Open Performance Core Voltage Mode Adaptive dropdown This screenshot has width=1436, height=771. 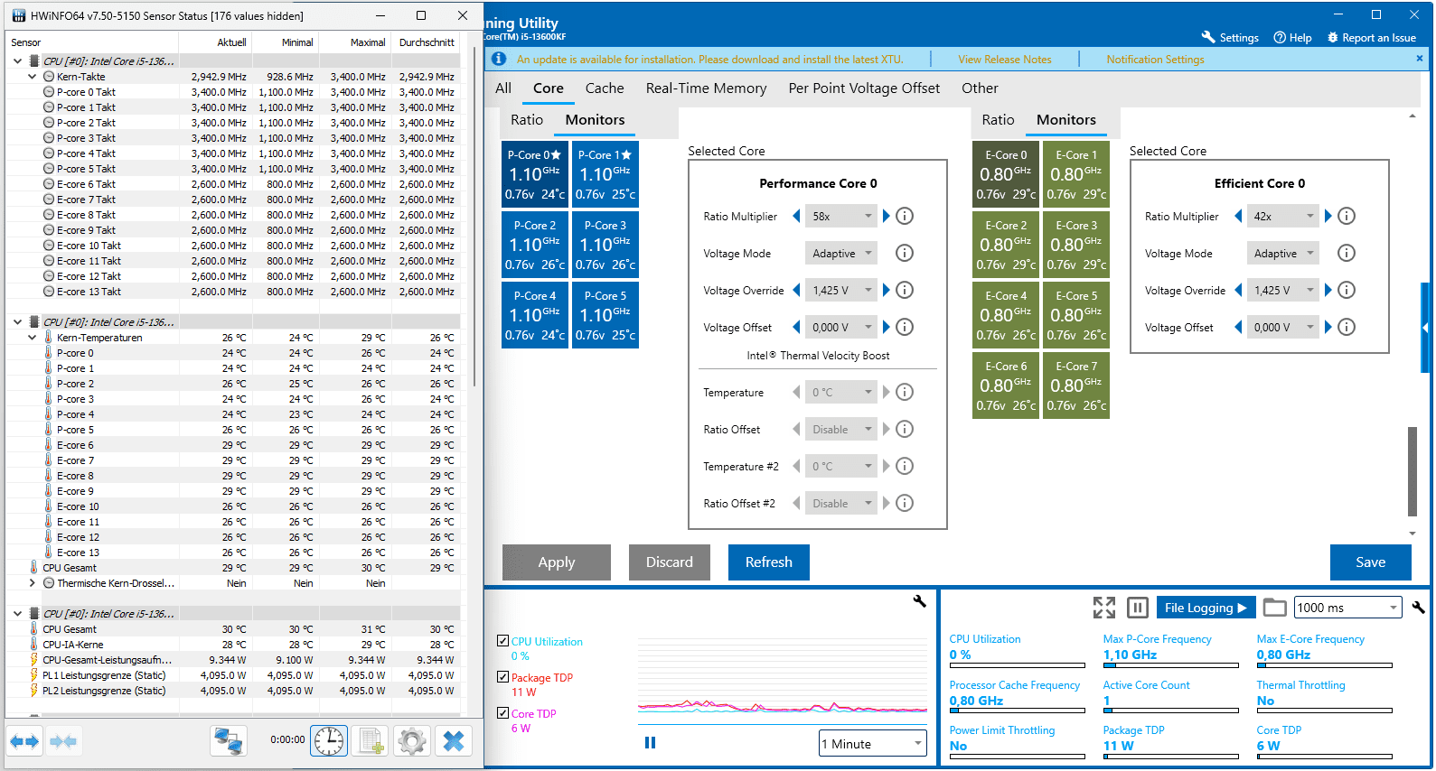pyautogui.click(x=841, y=253)
